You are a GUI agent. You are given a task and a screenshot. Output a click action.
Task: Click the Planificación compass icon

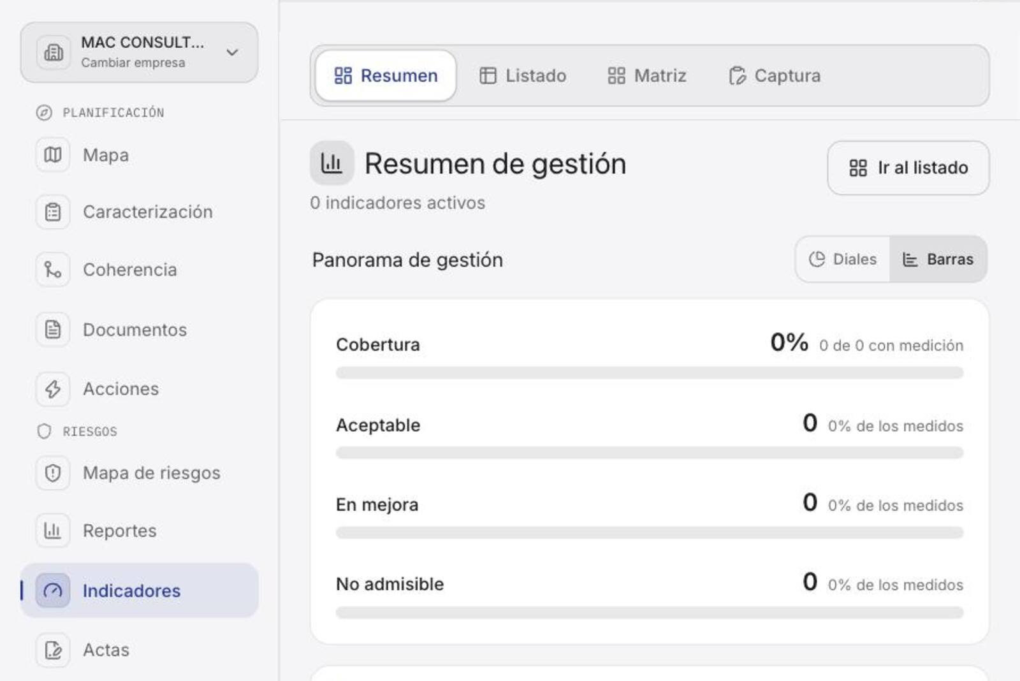pyautogui.click(x=44, y=113)
